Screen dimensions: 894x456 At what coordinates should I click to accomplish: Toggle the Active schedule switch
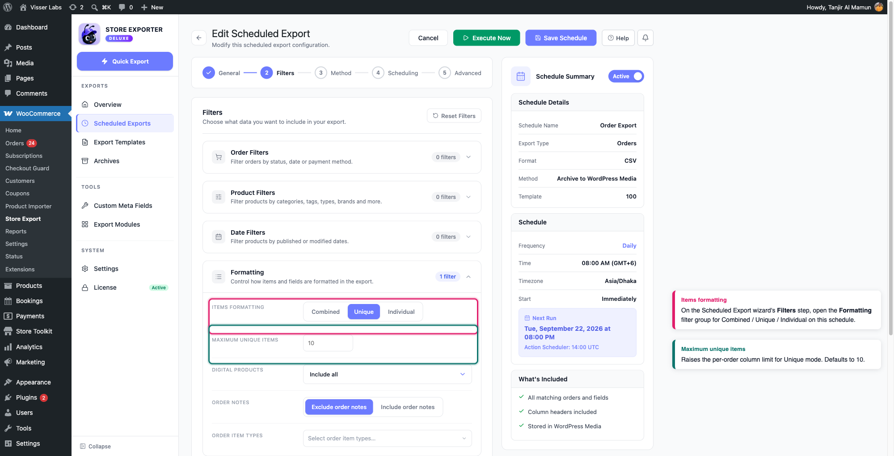tap(626, 76)
